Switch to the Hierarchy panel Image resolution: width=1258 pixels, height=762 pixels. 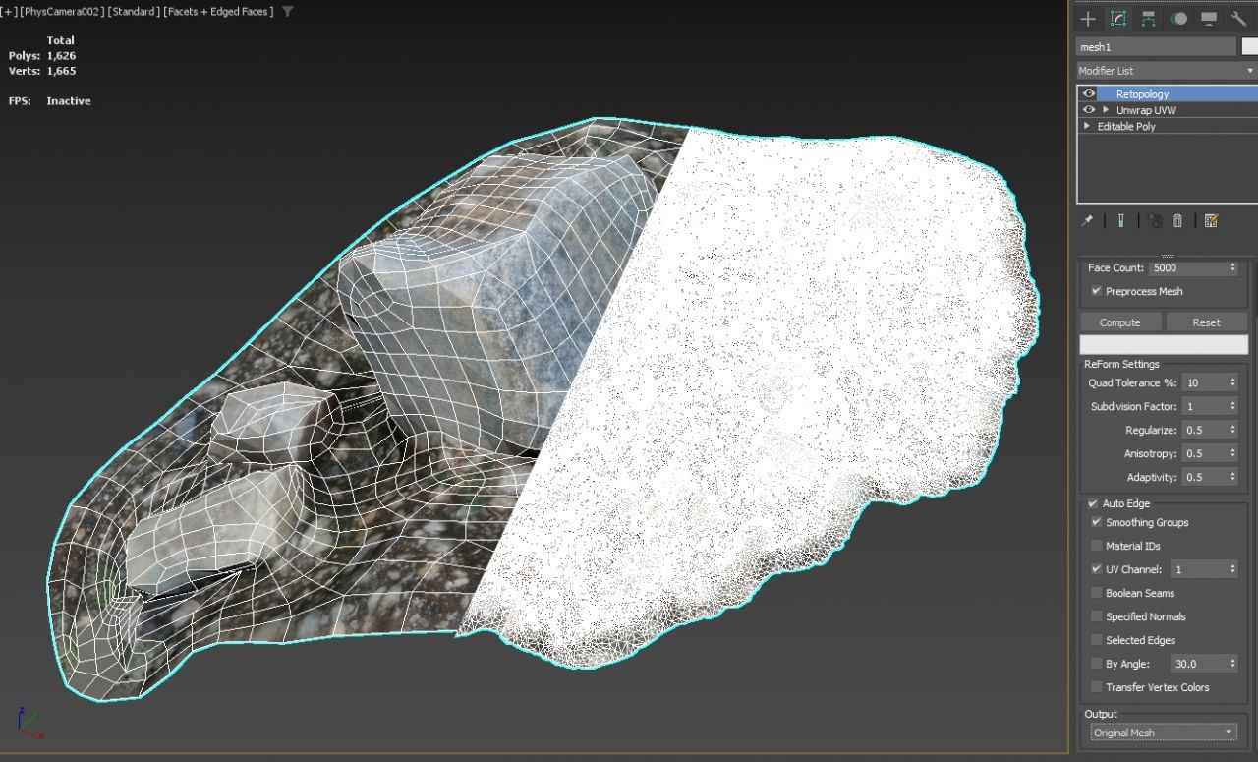click(x=1150, y=19)
